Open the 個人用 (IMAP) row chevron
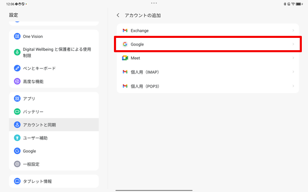 pyautogui.click(x=293, y=72)
